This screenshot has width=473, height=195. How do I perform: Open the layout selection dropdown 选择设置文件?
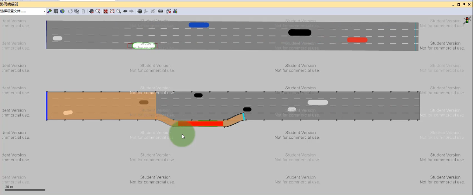pyautogui.click(x=23, y=11)
